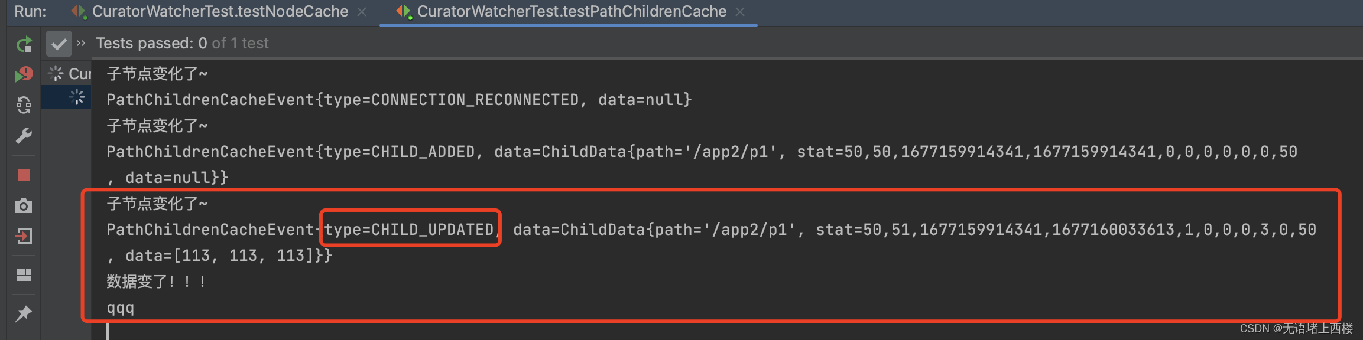
Task: Toggle auto-rerun of tests
Action: pos(24,105)
